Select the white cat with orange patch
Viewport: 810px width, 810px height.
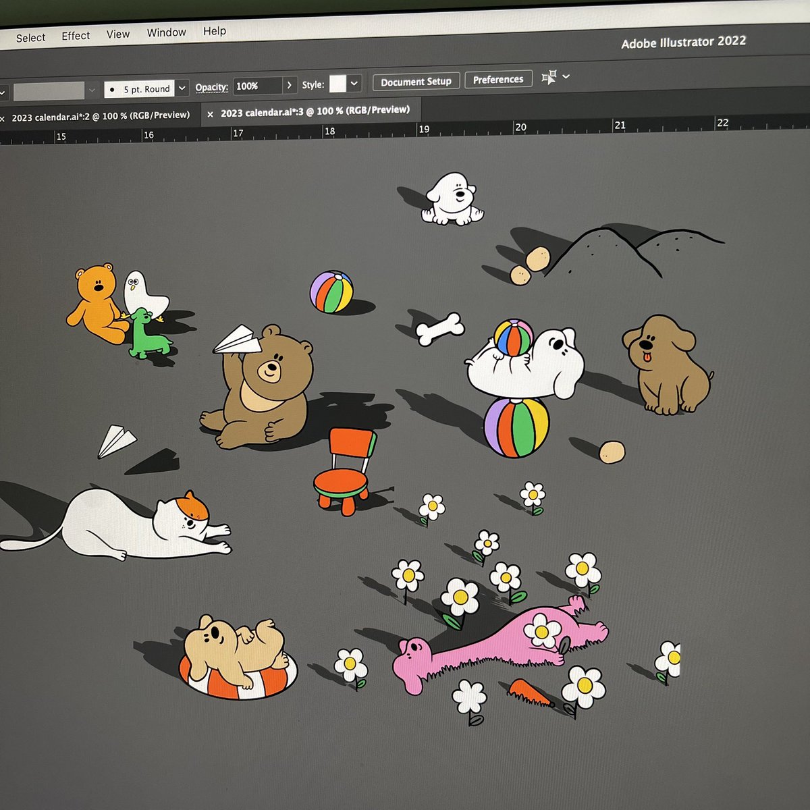118,525
